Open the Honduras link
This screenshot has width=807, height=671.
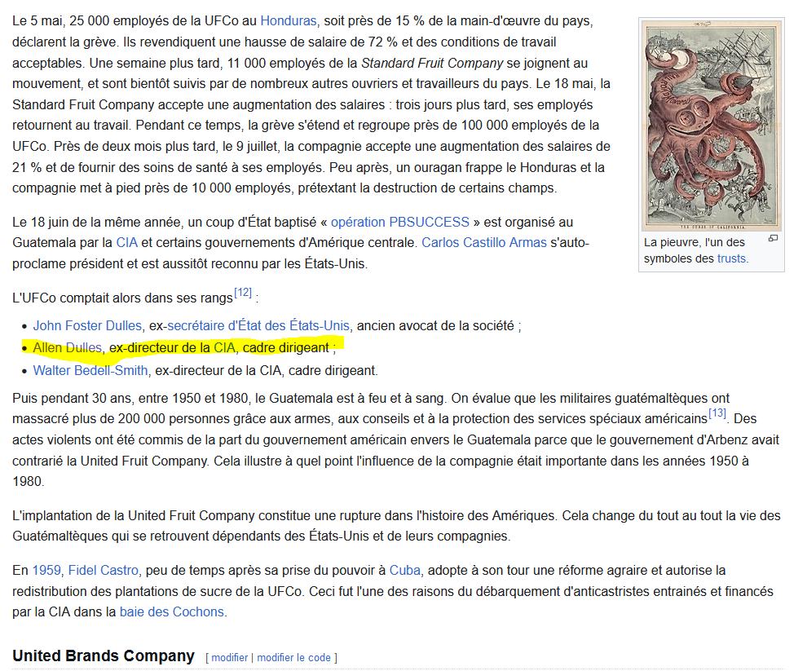[x=289, y=21]
